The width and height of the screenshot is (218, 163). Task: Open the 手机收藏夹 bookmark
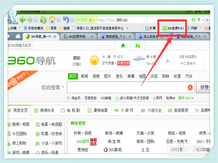pyautogui.click(x=34, y=28)
